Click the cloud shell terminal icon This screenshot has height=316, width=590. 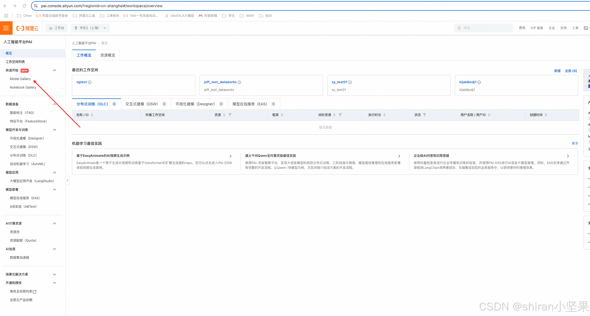click(586, 28)
